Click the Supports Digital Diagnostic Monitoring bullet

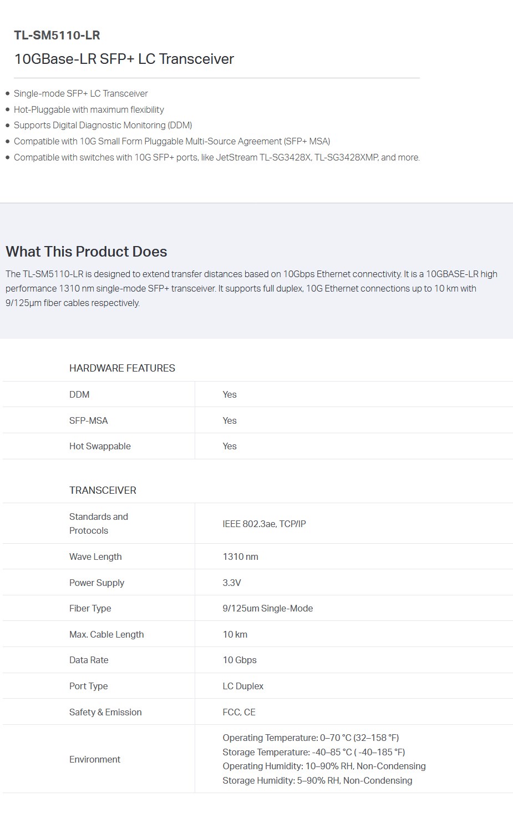[x=103, y=125]
